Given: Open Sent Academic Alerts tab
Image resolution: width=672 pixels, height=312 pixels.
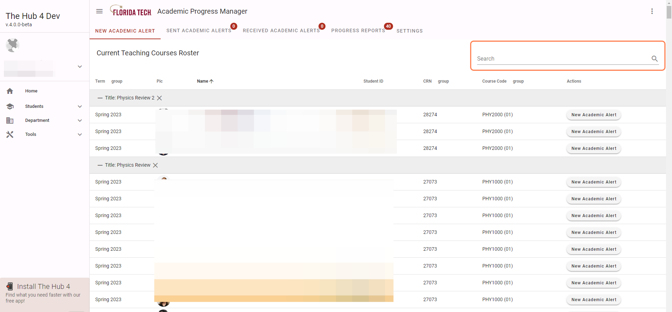Looking at the screenshot, I should [199, 31].
